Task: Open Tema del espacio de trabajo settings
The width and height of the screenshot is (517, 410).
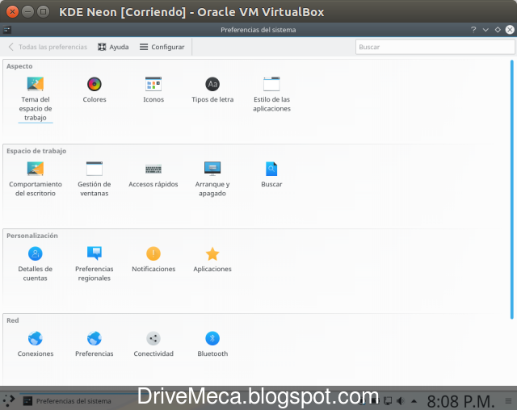Action: coord(36,98)
